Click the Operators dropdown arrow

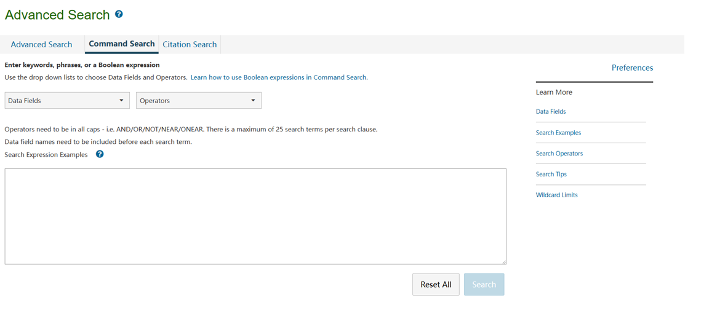(x=253, y=100)
